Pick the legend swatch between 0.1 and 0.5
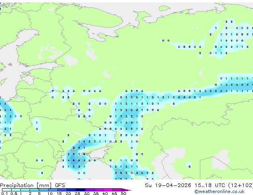 coord(7,190)
